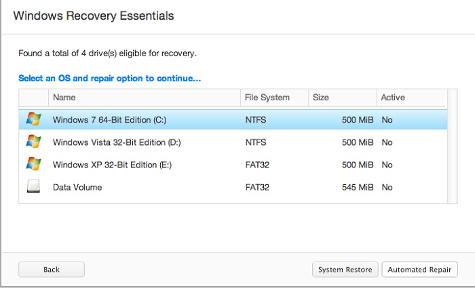Launch Automated Repair
The width and height of the screenshot is (475, 288).
click(x=419, y=270)
